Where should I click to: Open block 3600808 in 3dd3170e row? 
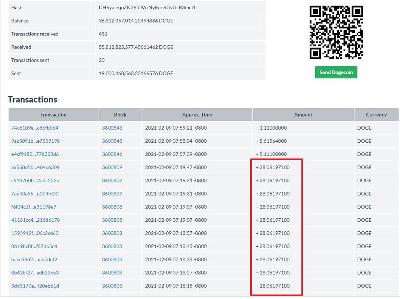(x=112, y=286)
